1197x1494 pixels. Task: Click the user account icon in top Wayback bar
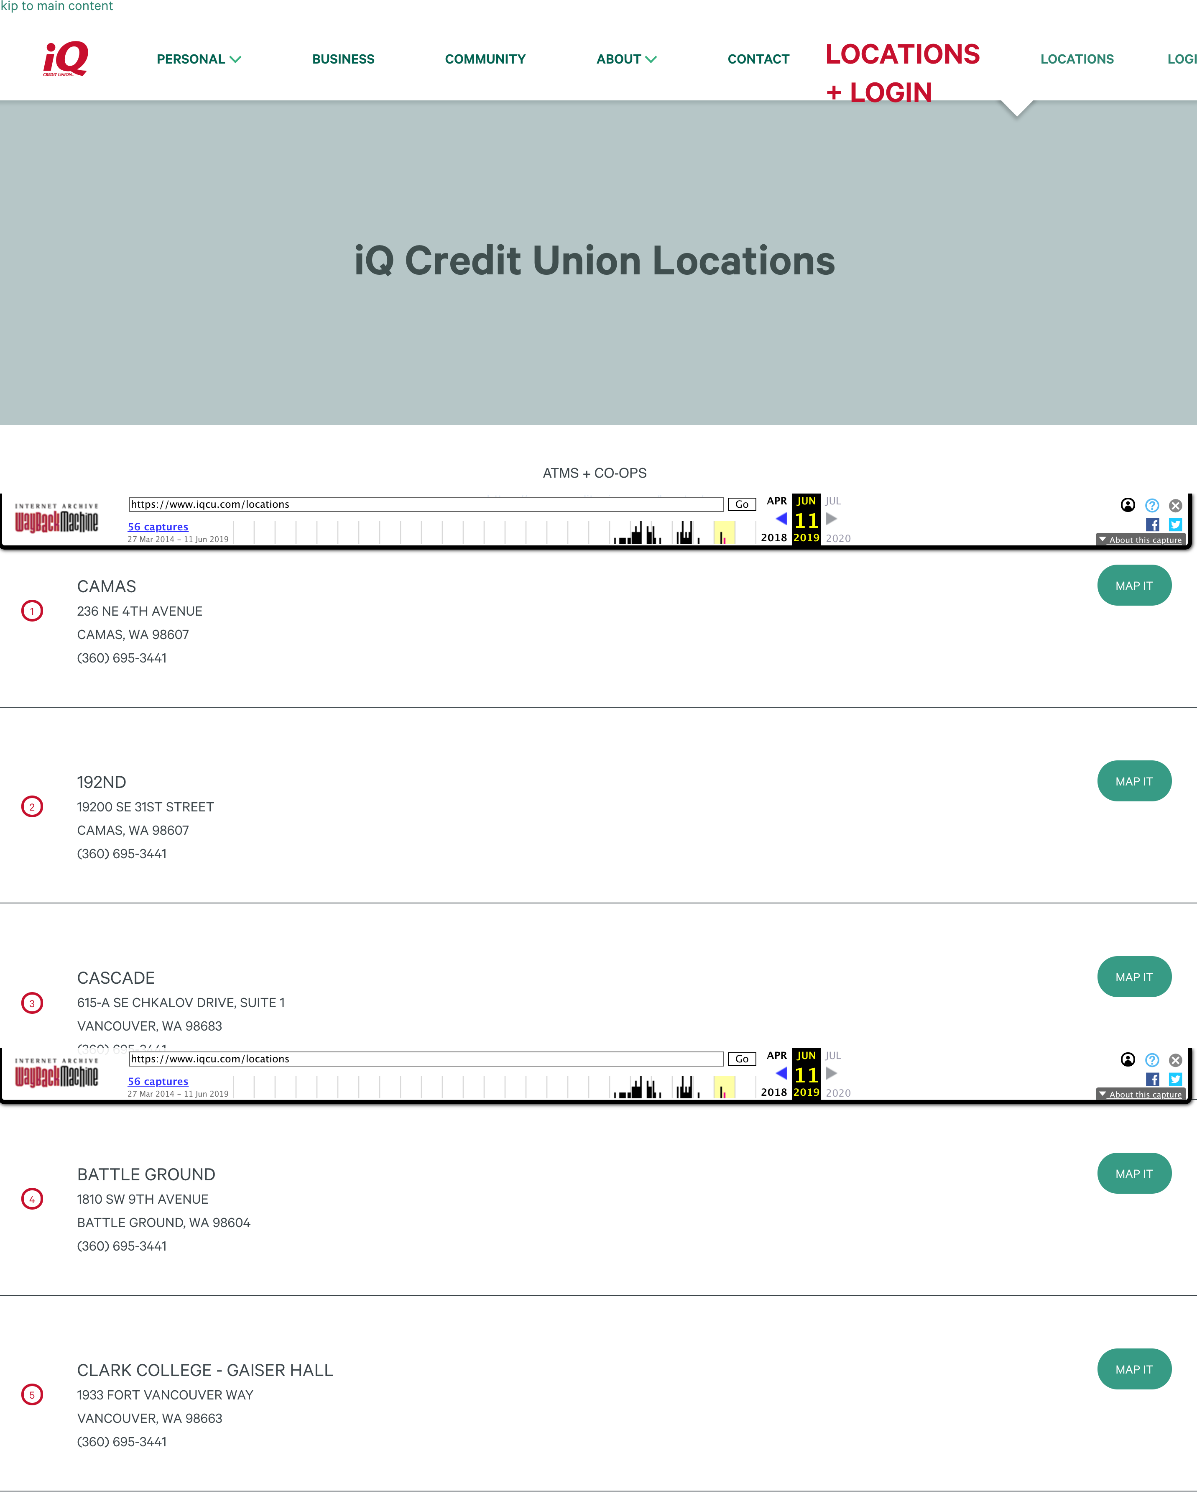tap(1128, 505)
